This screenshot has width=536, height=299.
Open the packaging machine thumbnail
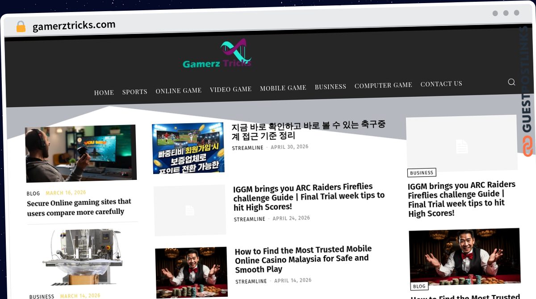point(83,257)
